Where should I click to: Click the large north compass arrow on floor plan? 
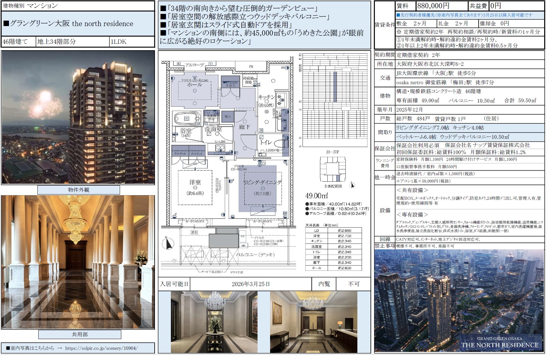coord(168,244)
